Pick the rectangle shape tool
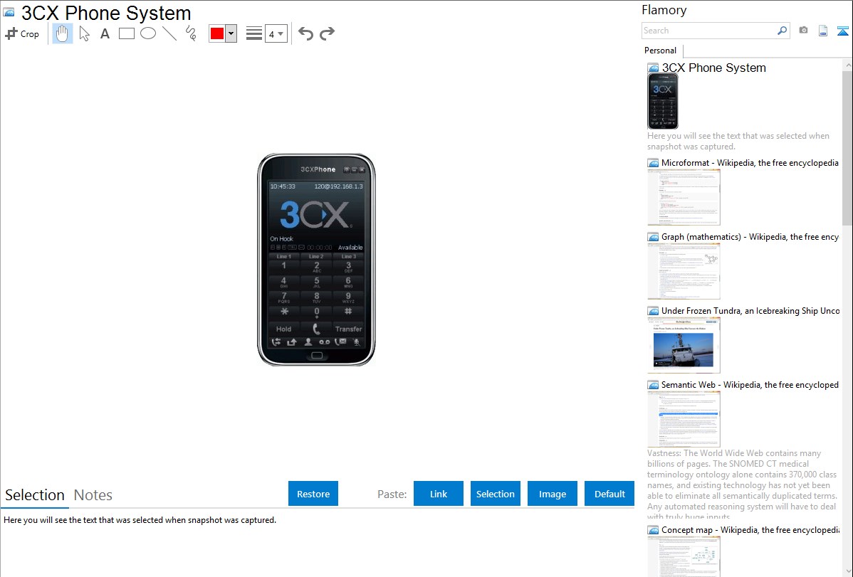This screenshot has width=853, height=577. 126,33
